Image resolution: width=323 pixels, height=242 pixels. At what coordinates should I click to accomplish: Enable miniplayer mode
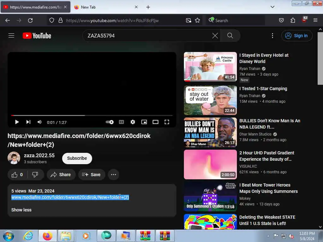coord(144,122)
